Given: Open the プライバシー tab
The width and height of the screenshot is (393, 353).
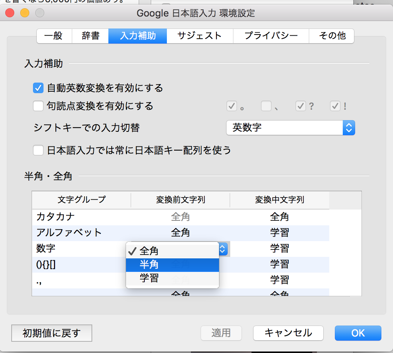Looking at the screenshot, I should (x=271, y=36).
